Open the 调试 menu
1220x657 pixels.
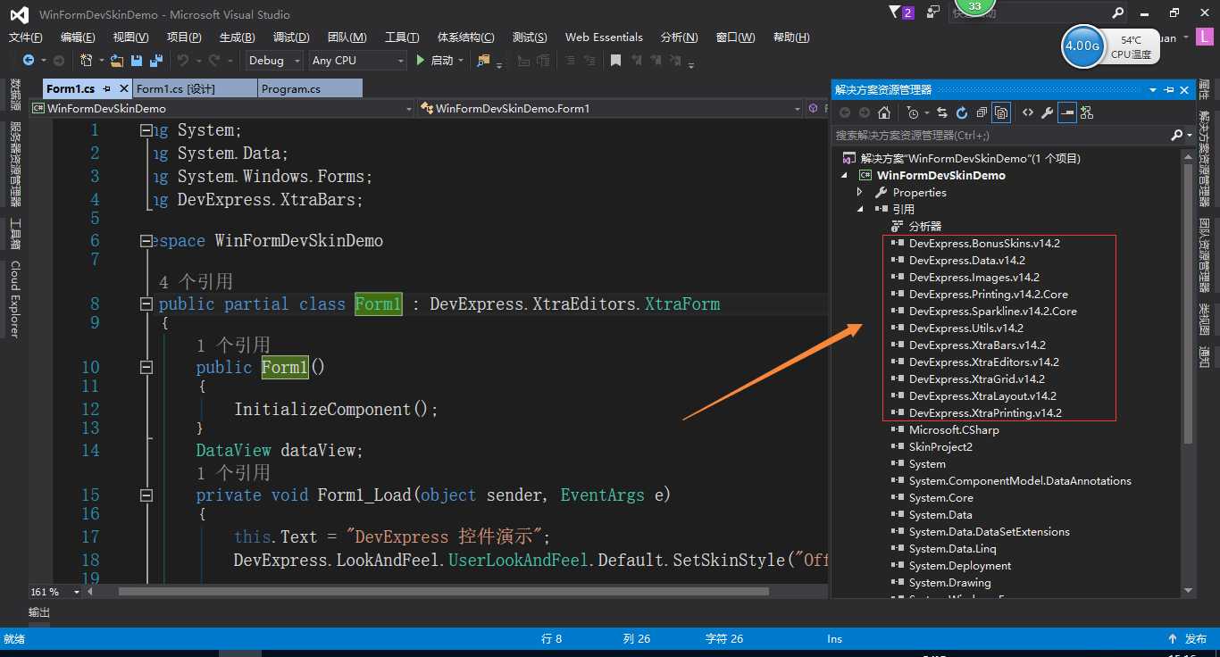[x=291, y=37]
